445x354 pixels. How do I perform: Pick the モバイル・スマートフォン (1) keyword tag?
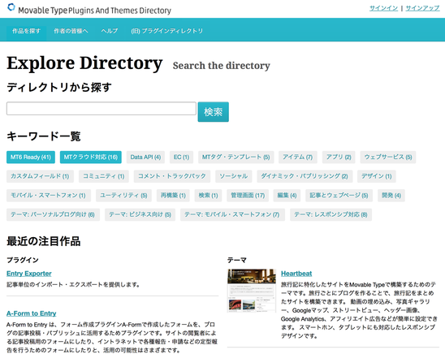tap(49, 196)
